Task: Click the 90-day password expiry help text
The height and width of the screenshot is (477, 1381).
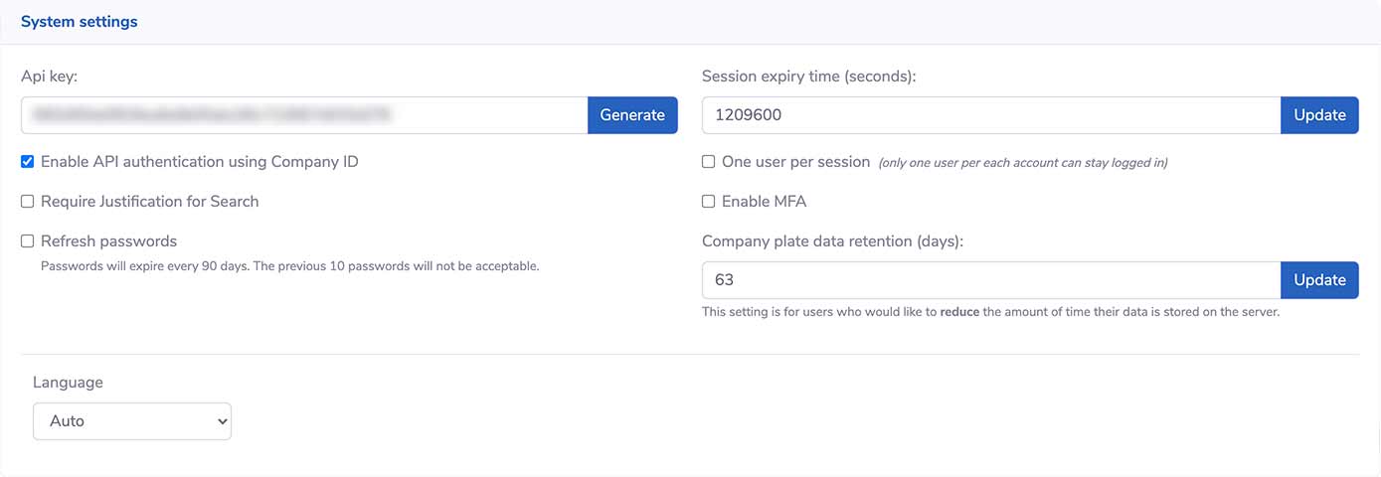Action: (289, 266)
